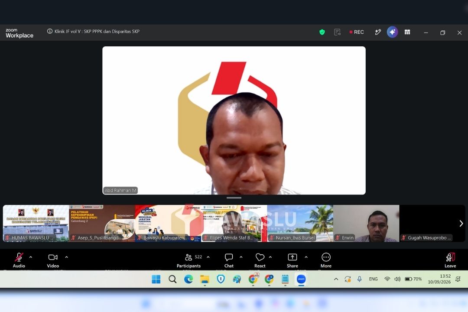Open the transcript icon left of REC
Image resolution: width=468 pixels, height=312 pixels.
tap(337, 32)
